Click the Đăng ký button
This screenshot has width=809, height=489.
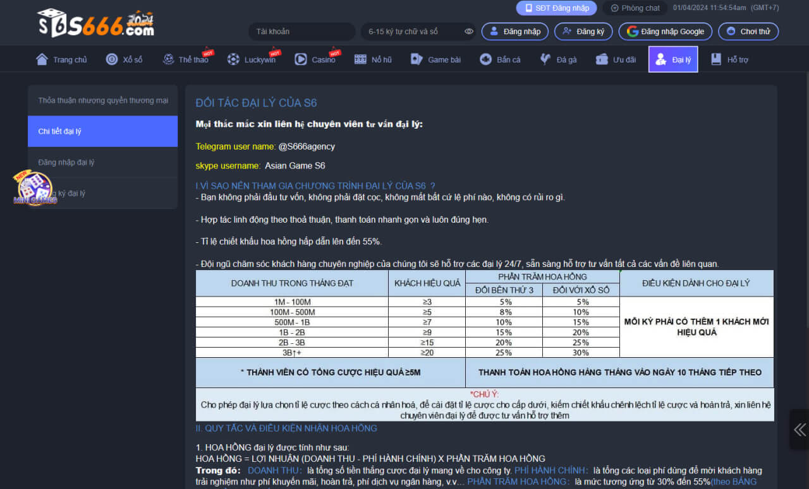click(x=583, y=31)
